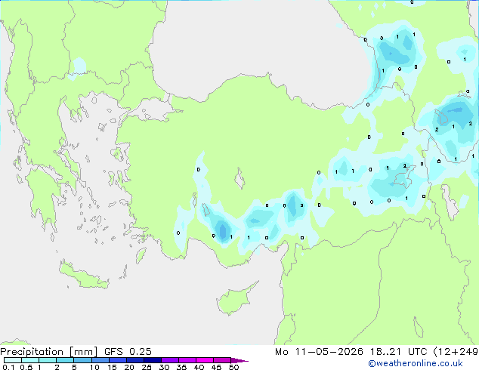Pick legend swatch between 2 and 5
Image resolution: width=479 pixels, height=370 pixels.
pos(65,360)
